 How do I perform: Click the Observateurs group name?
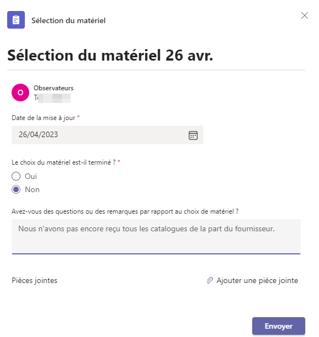(x=54, y=88)
